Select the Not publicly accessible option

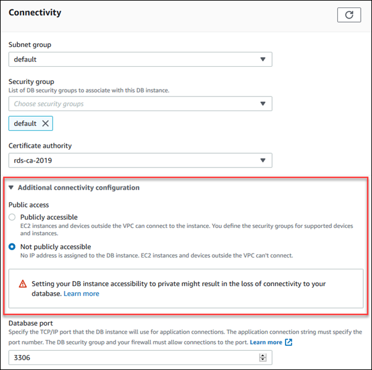pos(12,246)
